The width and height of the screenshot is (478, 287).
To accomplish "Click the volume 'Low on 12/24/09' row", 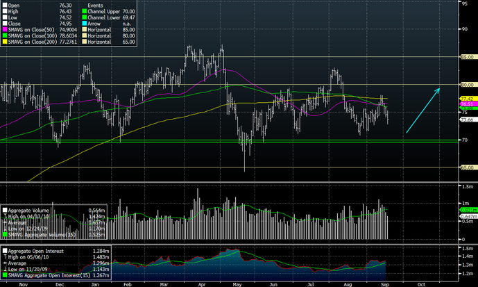I will 54,229.
